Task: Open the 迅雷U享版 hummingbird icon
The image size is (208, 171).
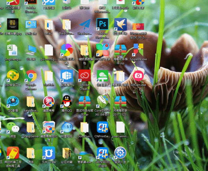Action: click(120, 24)
